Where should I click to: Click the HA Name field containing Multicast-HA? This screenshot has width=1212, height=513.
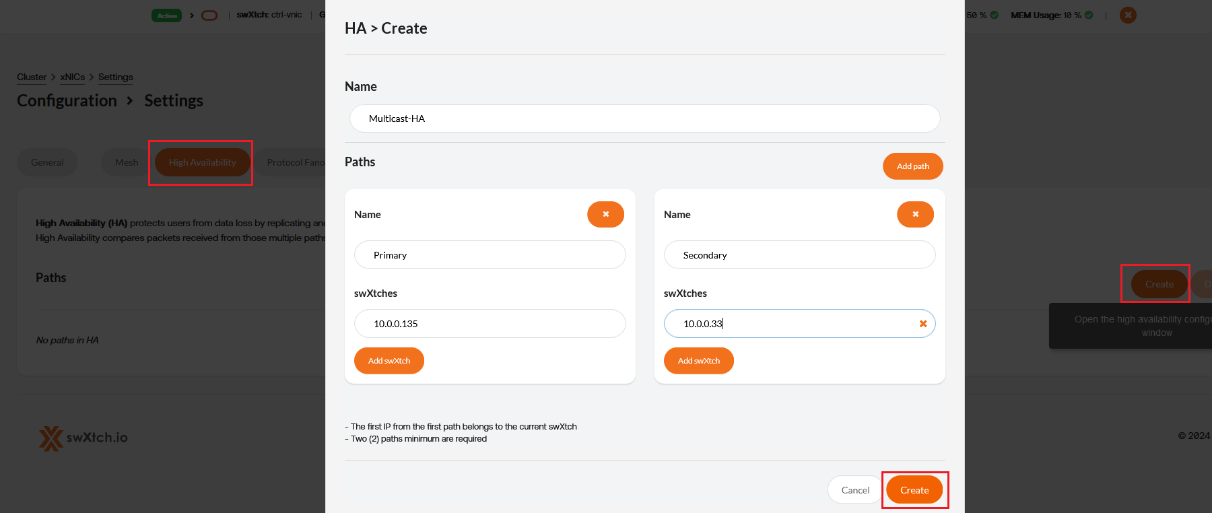coord(644,118)
